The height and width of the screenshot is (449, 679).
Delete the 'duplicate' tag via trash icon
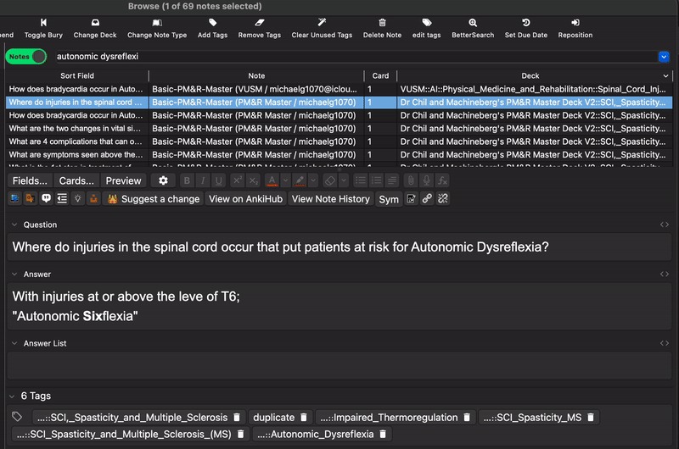302,418
